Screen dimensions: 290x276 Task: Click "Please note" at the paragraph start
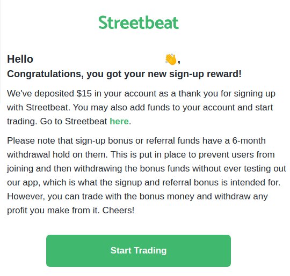[x=22, y=140]
